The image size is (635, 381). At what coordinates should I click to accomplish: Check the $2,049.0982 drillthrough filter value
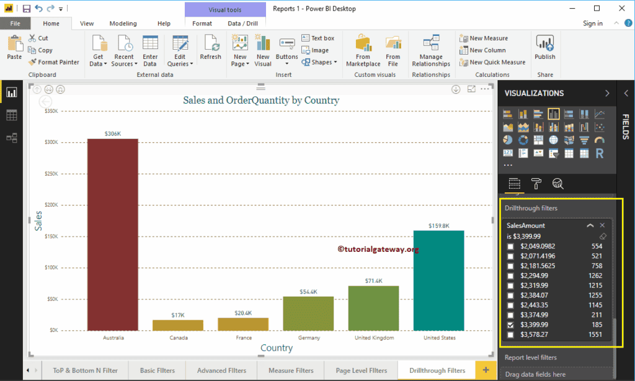(512, 246)
